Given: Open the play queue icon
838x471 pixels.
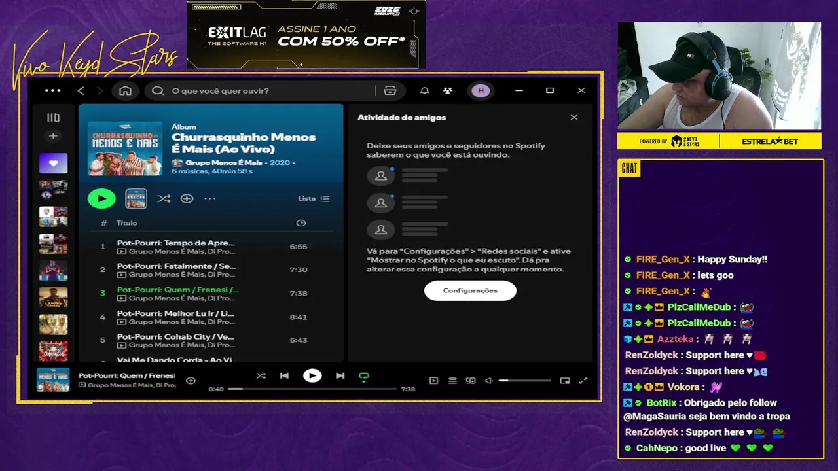Looking at the screenshot, I should (452, 381).
